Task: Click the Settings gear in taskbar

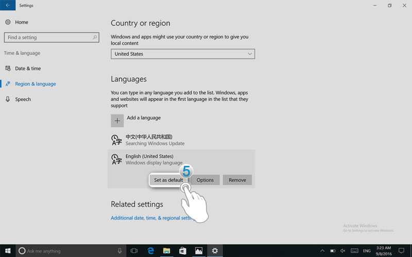Action: 215,251
